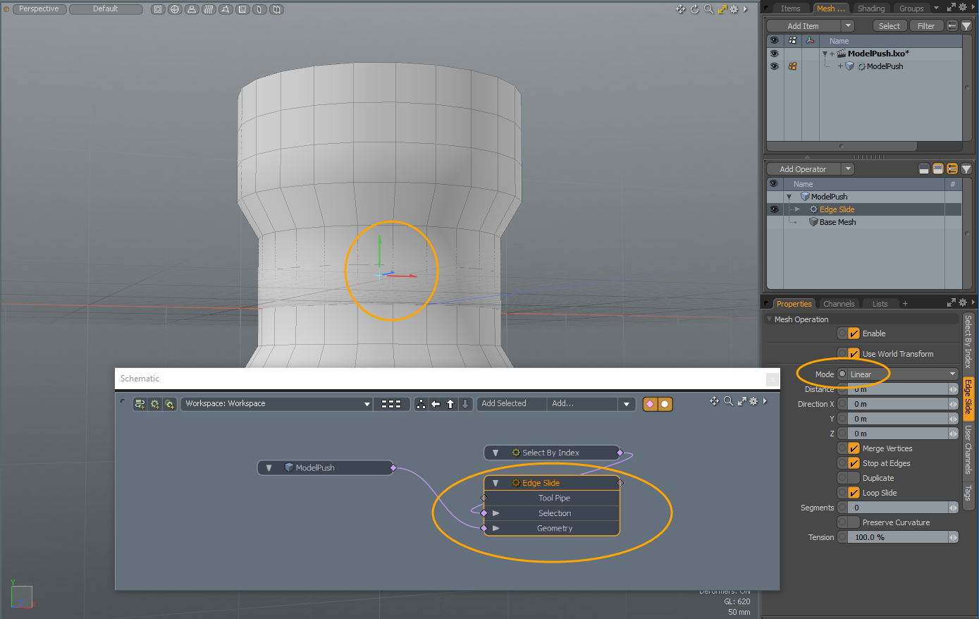Hide the Edge Slide operator via eye icon
Viewport: 979px width, 619px height.
[x=774, y=209]
